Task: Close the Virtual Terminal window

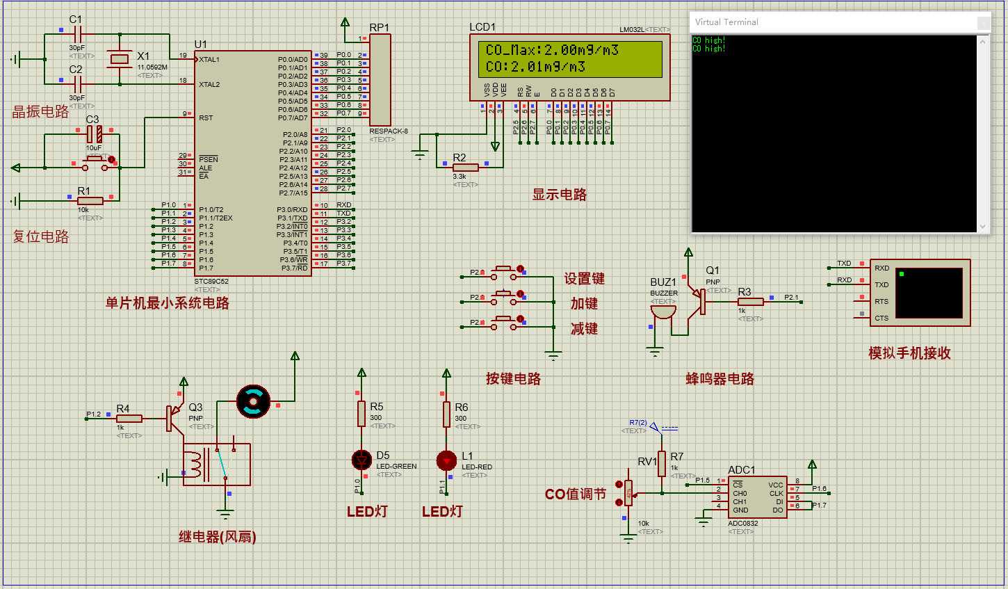Action: coord(983,22)
